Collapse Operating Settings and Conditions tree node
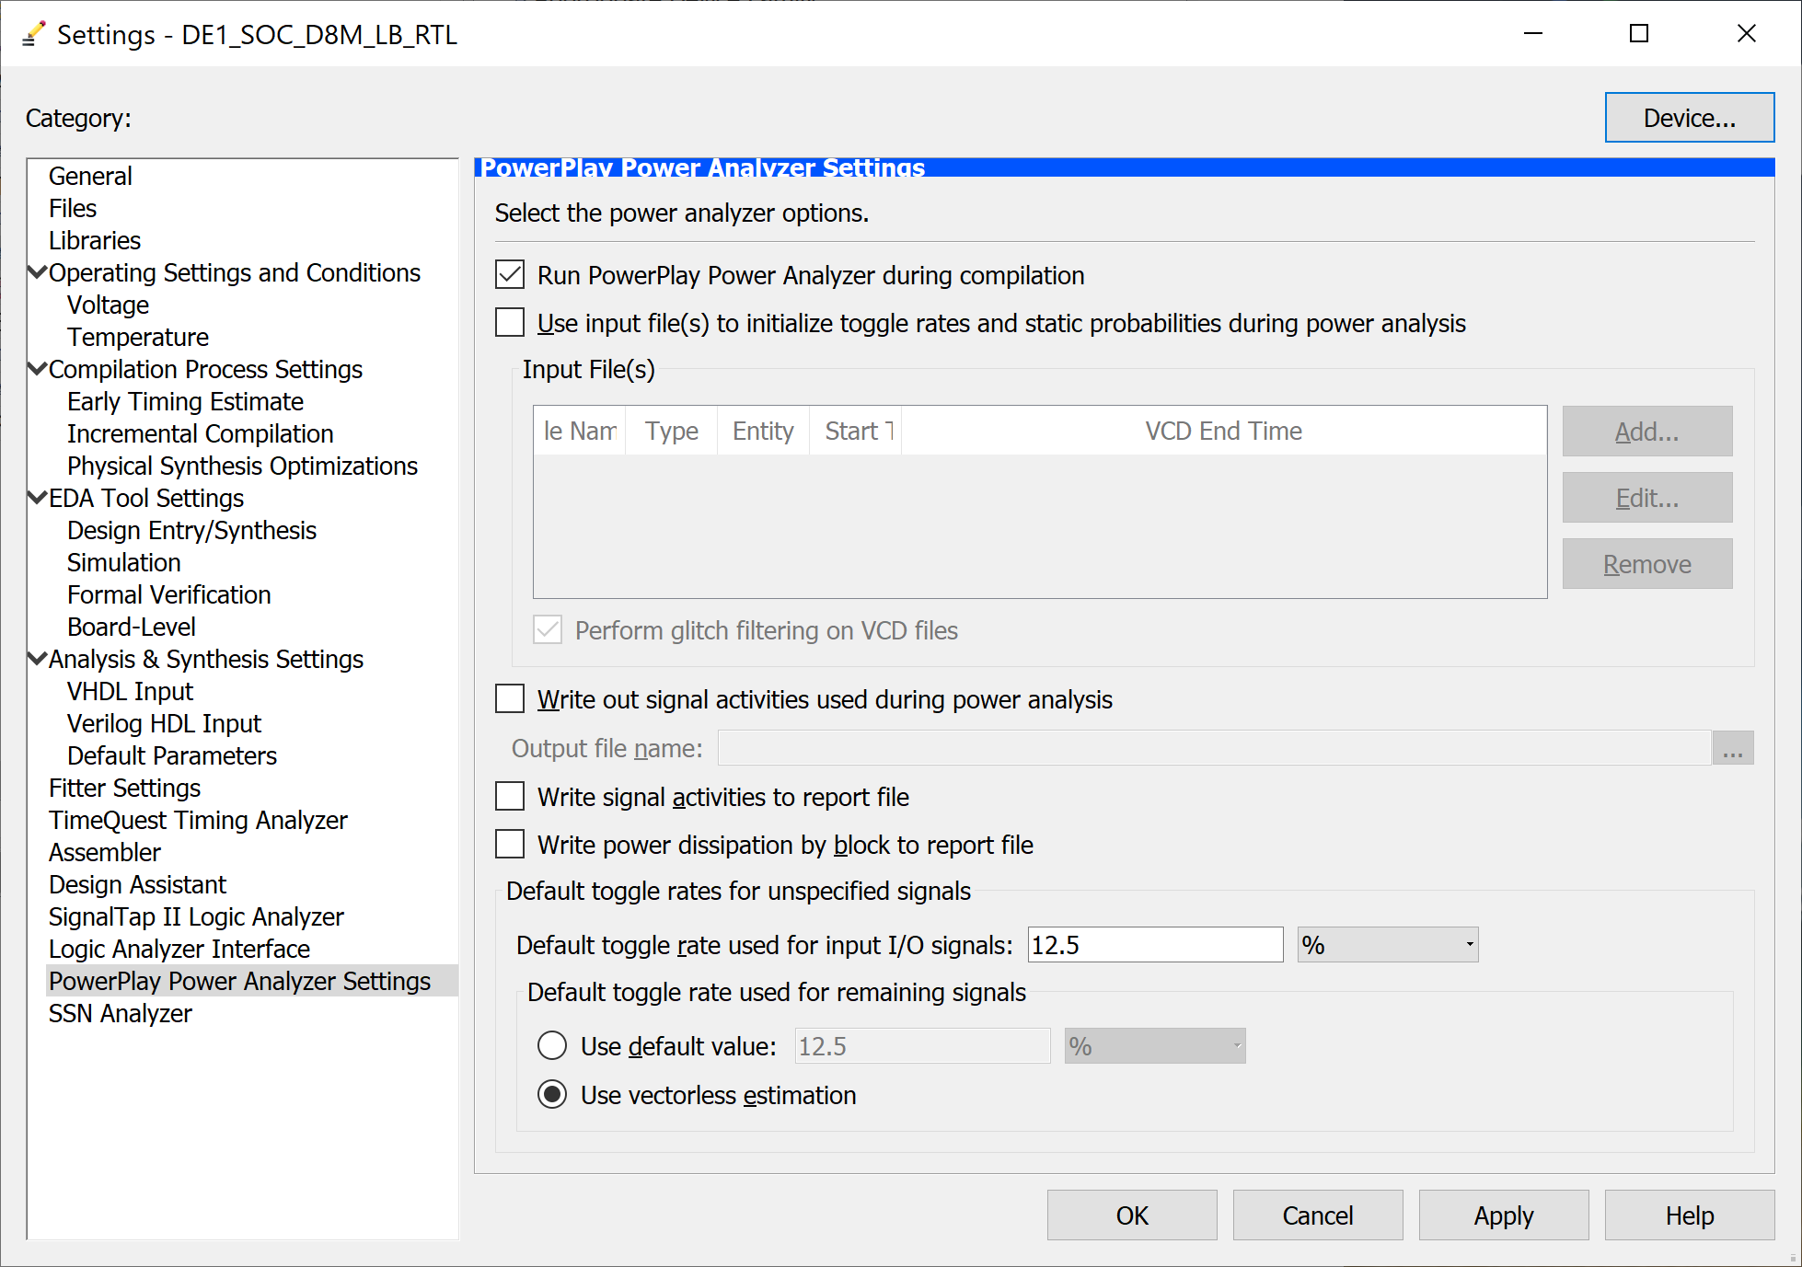Viewport: 1802px width, 1267px height. coord(38,272)
